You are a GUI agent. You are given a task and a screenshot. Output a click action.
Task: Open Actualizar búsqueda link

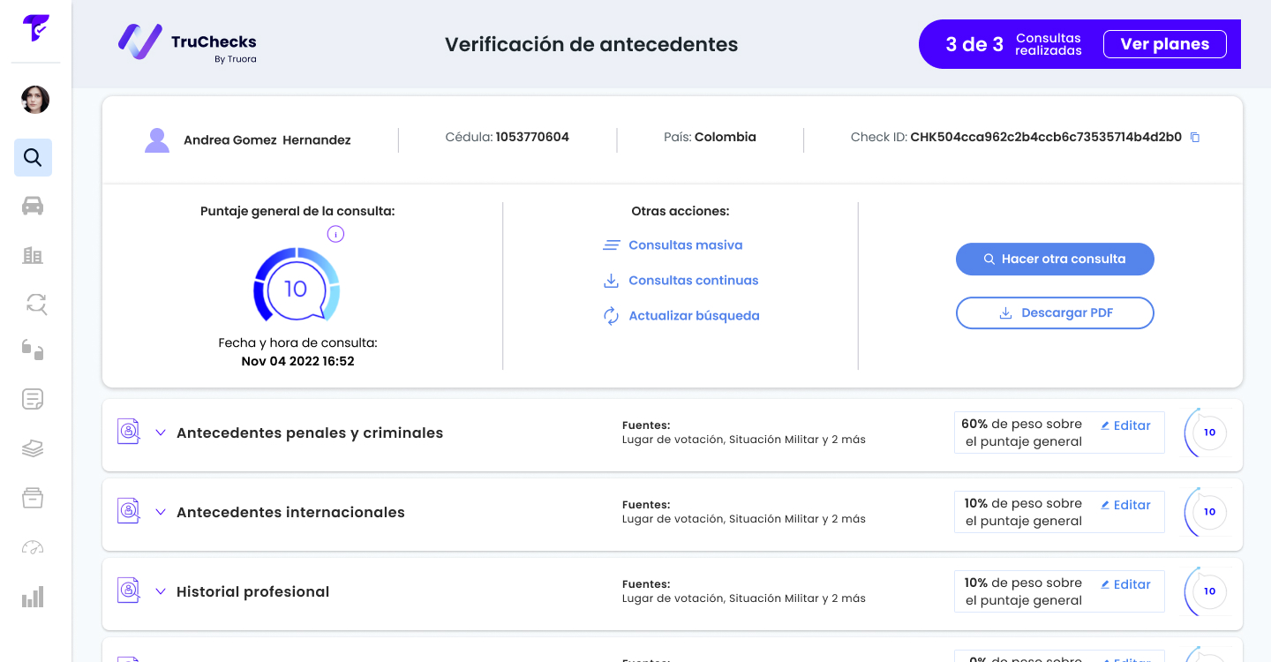(x=694, y=316)
